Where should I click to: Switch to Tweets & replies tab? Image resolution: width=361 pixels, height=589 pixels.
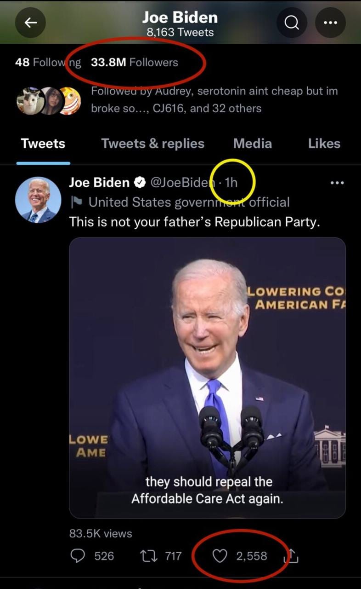click(x=152, y=144)
